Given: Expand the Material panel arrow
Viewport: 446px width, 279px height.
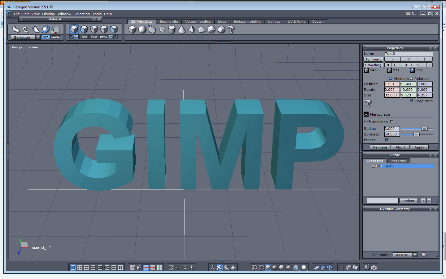Looking at the screenshot, I should [94, 19].
